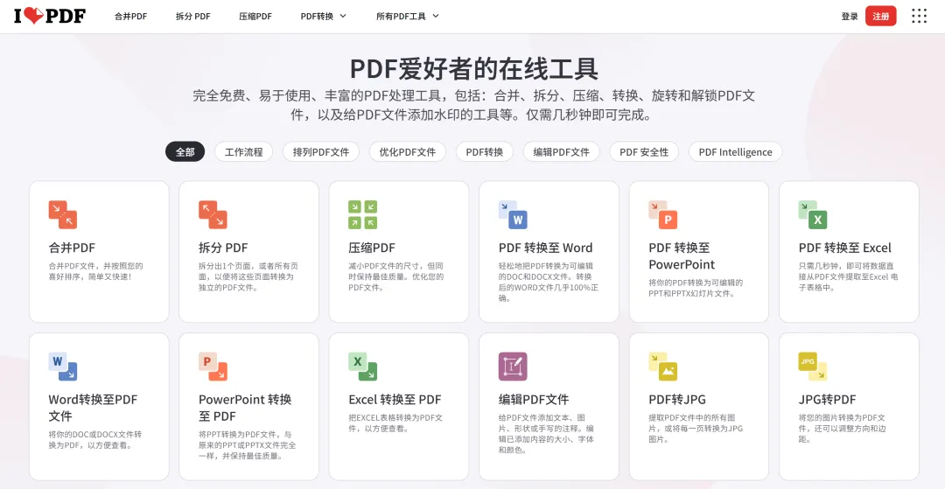Open the PDF 转换至 Word card title
This screenshot has width=945, height=489.
point(545,248)
